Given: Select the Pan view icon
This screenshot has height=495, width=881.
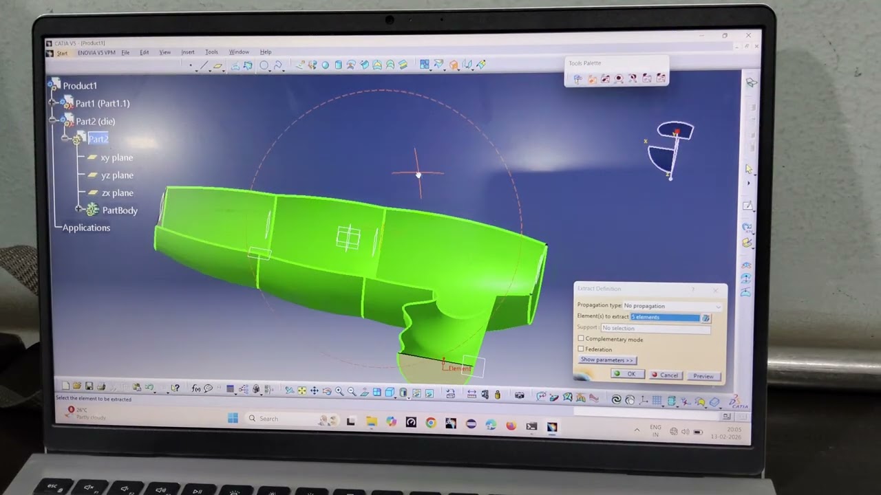Looking at the screenshot, I should click(314, 390).
